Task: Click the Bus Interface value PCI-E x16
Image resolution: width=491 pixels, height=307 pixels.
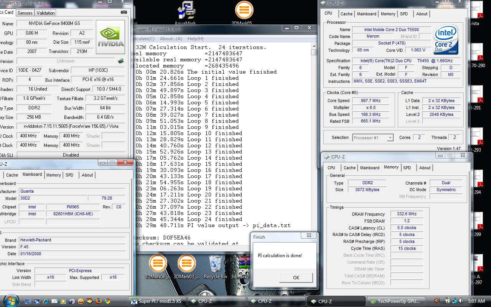Action: (98, 80)
